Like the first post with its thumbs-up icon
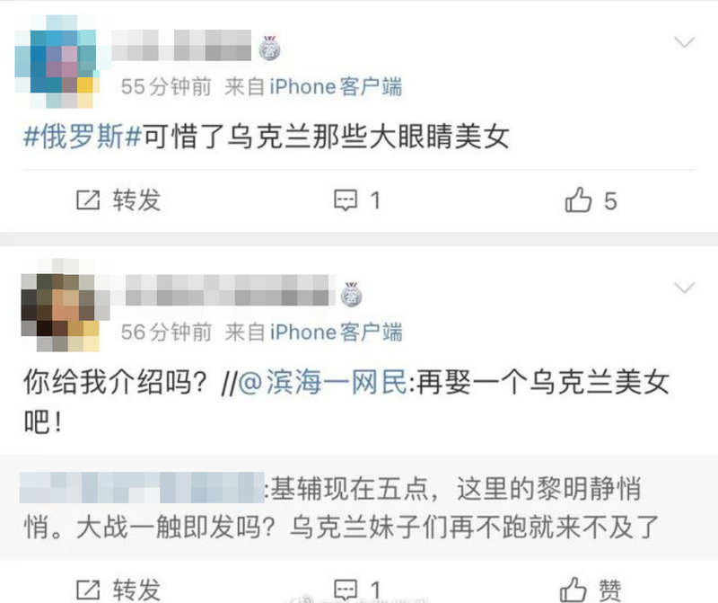The width and height of the screenshot is (718, 603). (578, 200)
